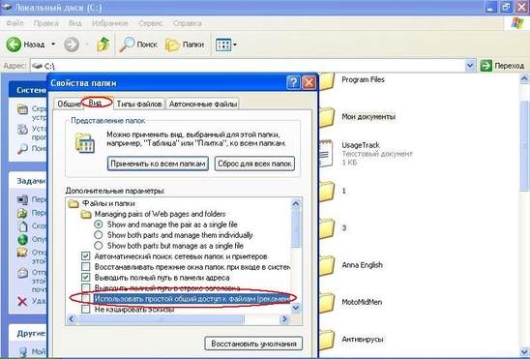Click the Файлы и папки tree folder icon
This screenshot has width=530, height=359.
73,203
